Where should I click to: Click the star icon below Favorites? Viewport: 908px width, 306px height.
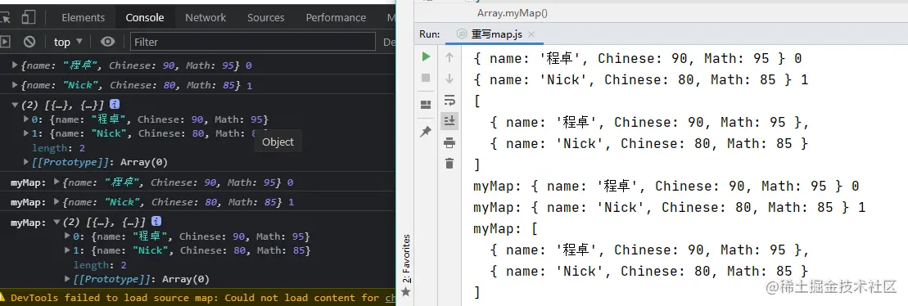point(406,291)
